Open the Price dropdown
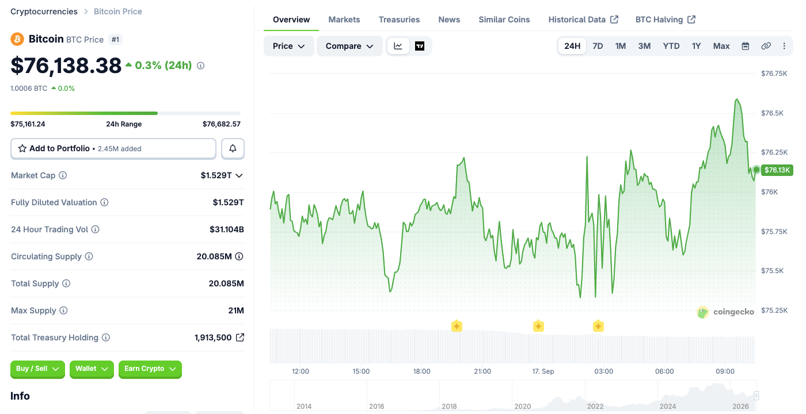This screenshot has height=414, width=806. point(289,46)
